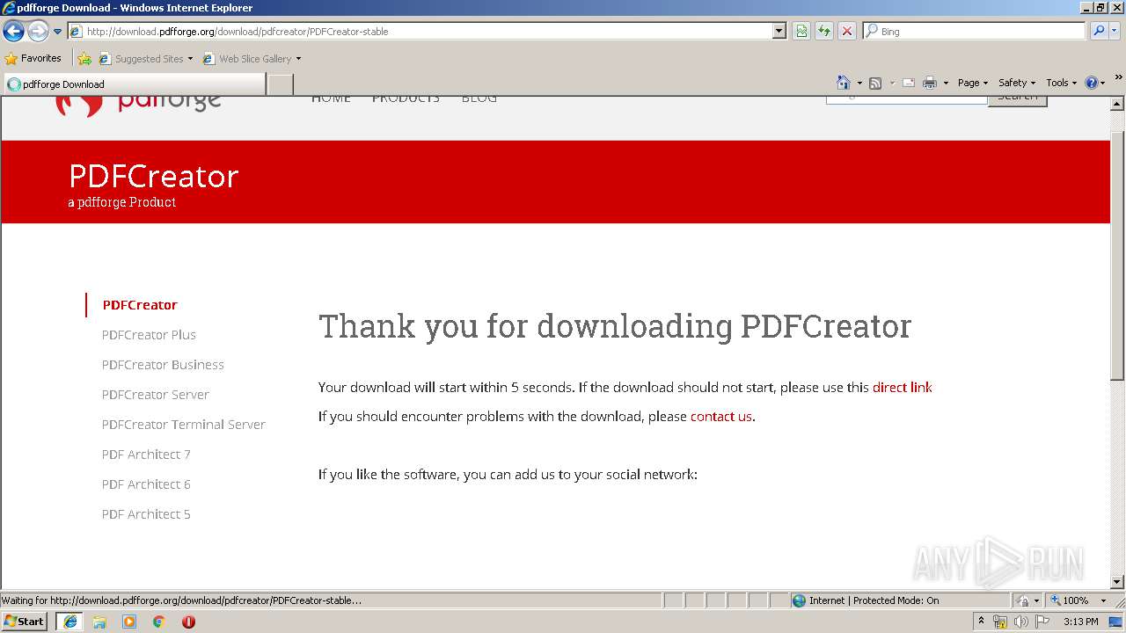Viewport: 1126px width, 633px height.
Task: Click the browser Back arrow button
Action: (x=13, y=32)
